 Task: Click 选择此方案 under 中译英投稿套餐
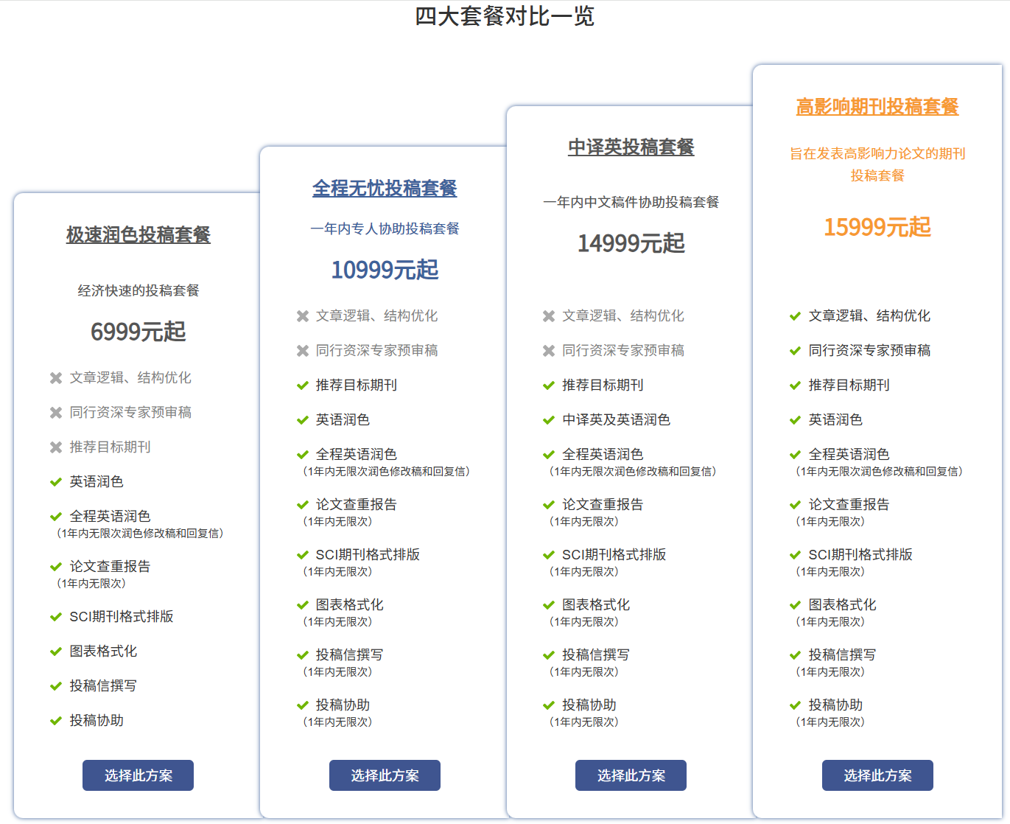(631, 775)
